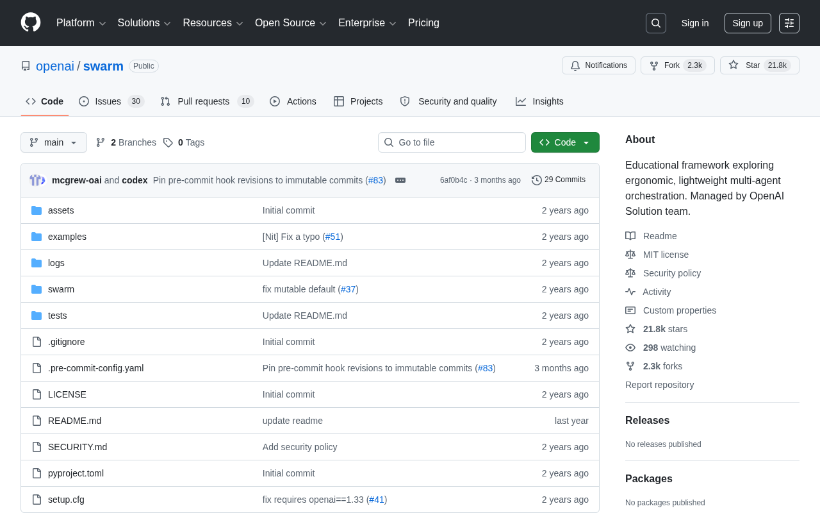Click the README.md file icon
820x513 pixels.
pos(37,421)
